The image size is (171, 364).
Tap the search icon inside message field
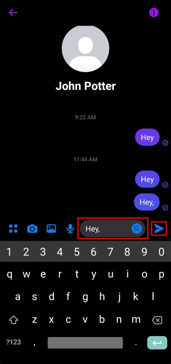[x=137, y=229]
